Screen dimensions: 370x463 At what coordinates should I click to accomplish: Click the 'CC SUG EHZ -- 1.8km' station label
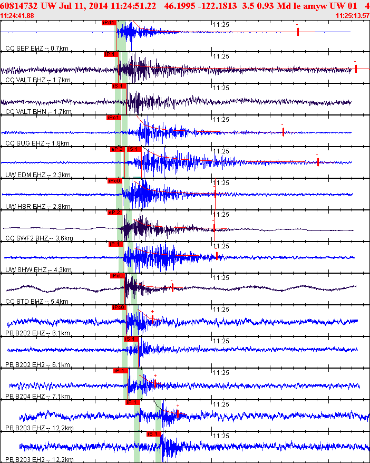click(37, 143)
